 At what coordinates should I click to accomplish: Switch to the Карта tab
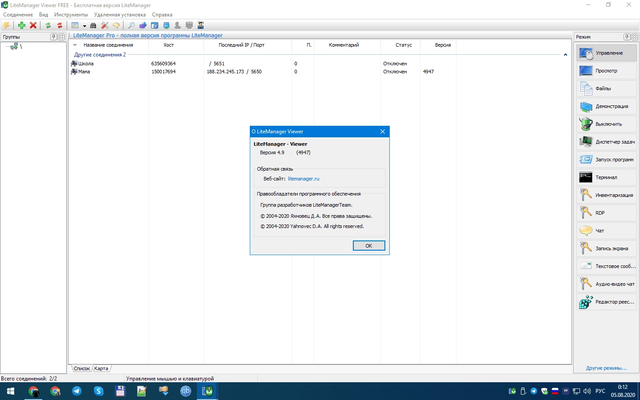[101, 368]
